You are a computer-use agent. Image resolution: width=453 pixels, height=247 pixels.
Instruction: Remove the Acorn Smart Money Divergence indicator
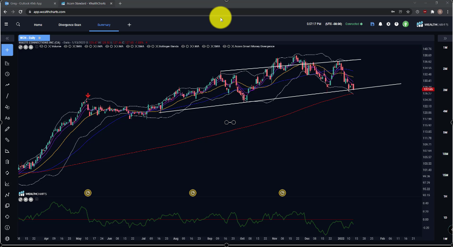tap(232, 47)
